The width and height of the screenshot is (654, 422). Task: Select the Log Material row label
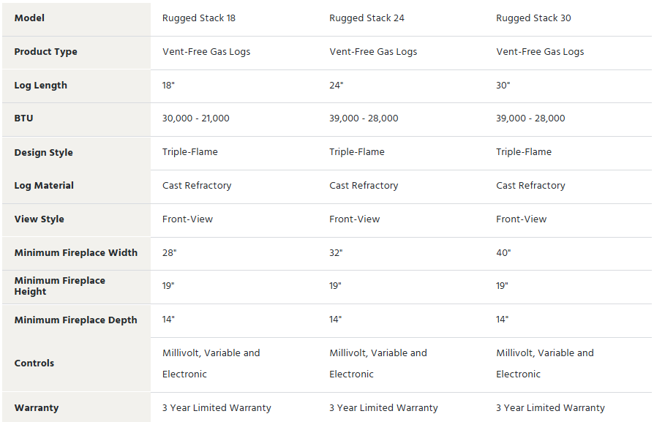44,186
